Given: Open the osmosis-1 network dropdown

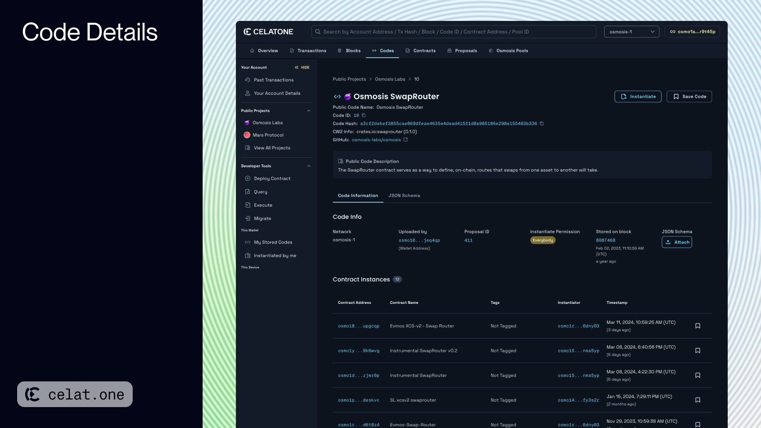Looking at the screenshot, I should point(632,32).
